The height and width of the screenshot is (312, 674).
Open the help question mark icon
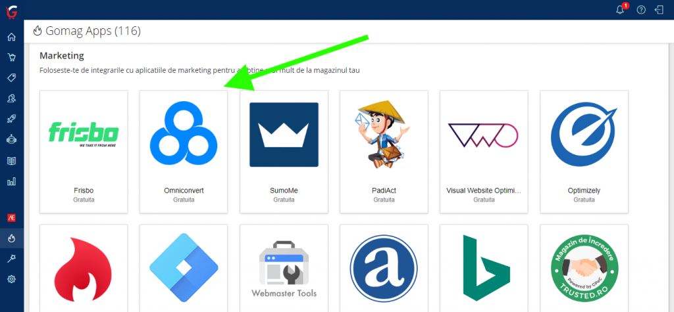tap(641, 10)
